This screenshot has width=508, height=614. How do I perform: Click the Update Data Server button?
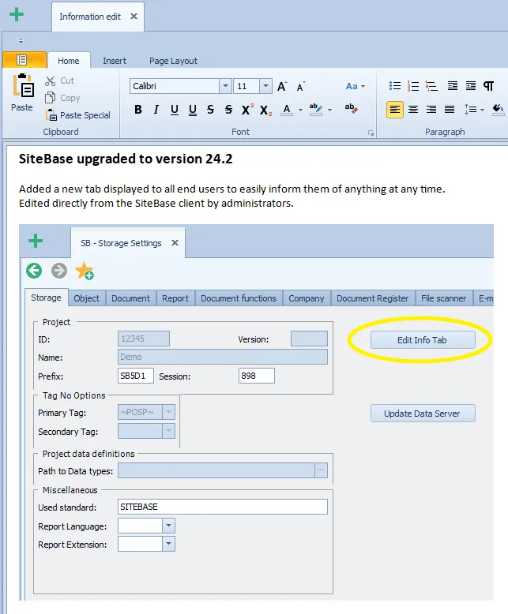[423, 414]
